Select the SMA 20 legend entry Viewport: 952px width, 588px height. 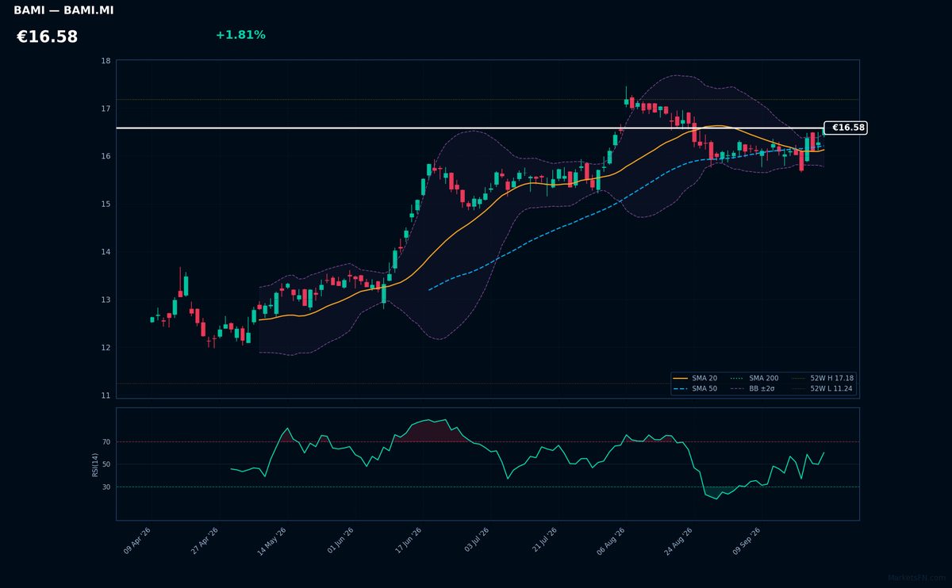(x=696, y=378)
